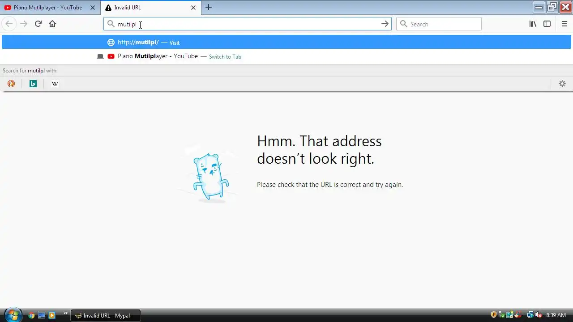Click the browser Back arrow
Screen dimensions: 573x322
point(9,24)
